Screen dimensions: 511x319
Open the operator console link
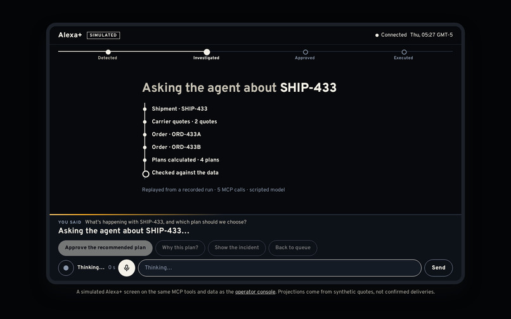click(x=255, y=292)
